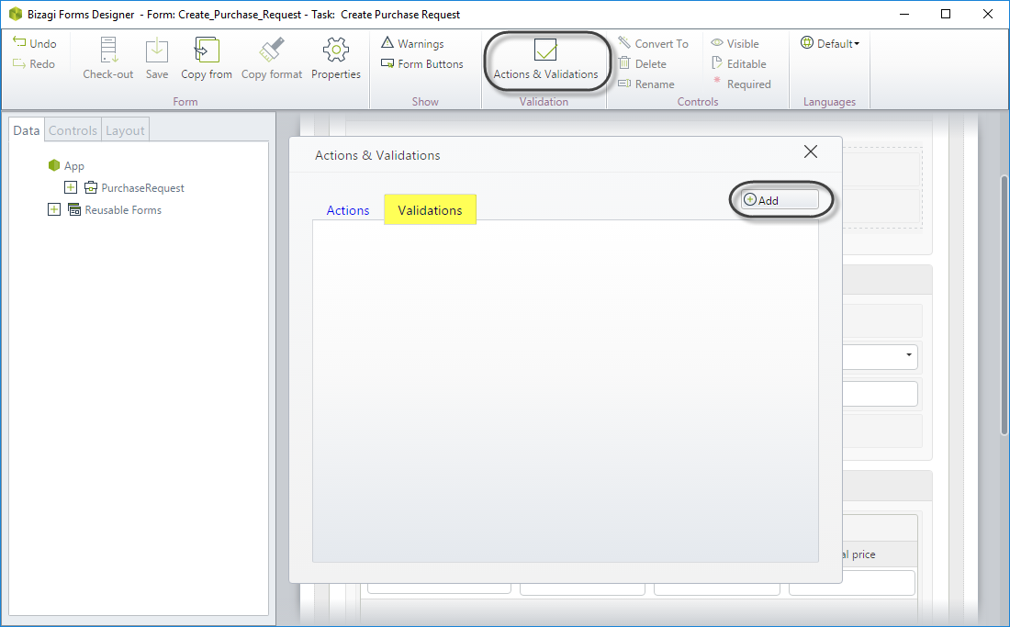Image resolution: width=1010 pixels, height=627 pixels.
Task: Toggle Editable control option
Action: [739, 63]
